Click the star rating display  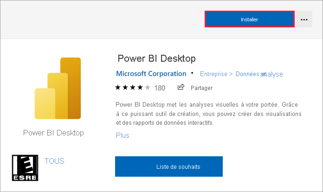point(133,88)
